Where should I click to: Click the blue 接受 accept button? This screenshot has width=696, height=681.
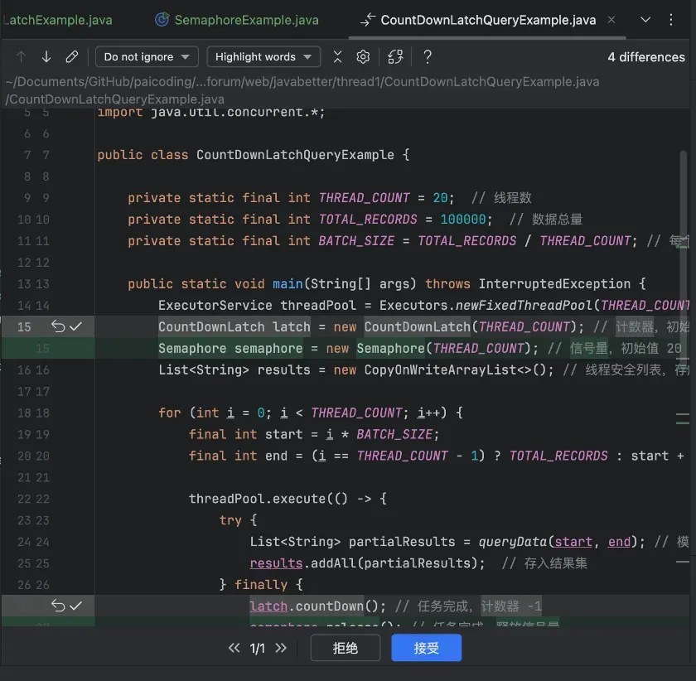pos(426,648)
